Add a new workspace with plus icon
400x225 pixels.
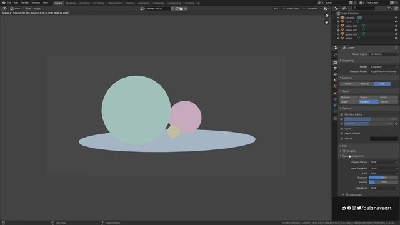coord(199,3)
